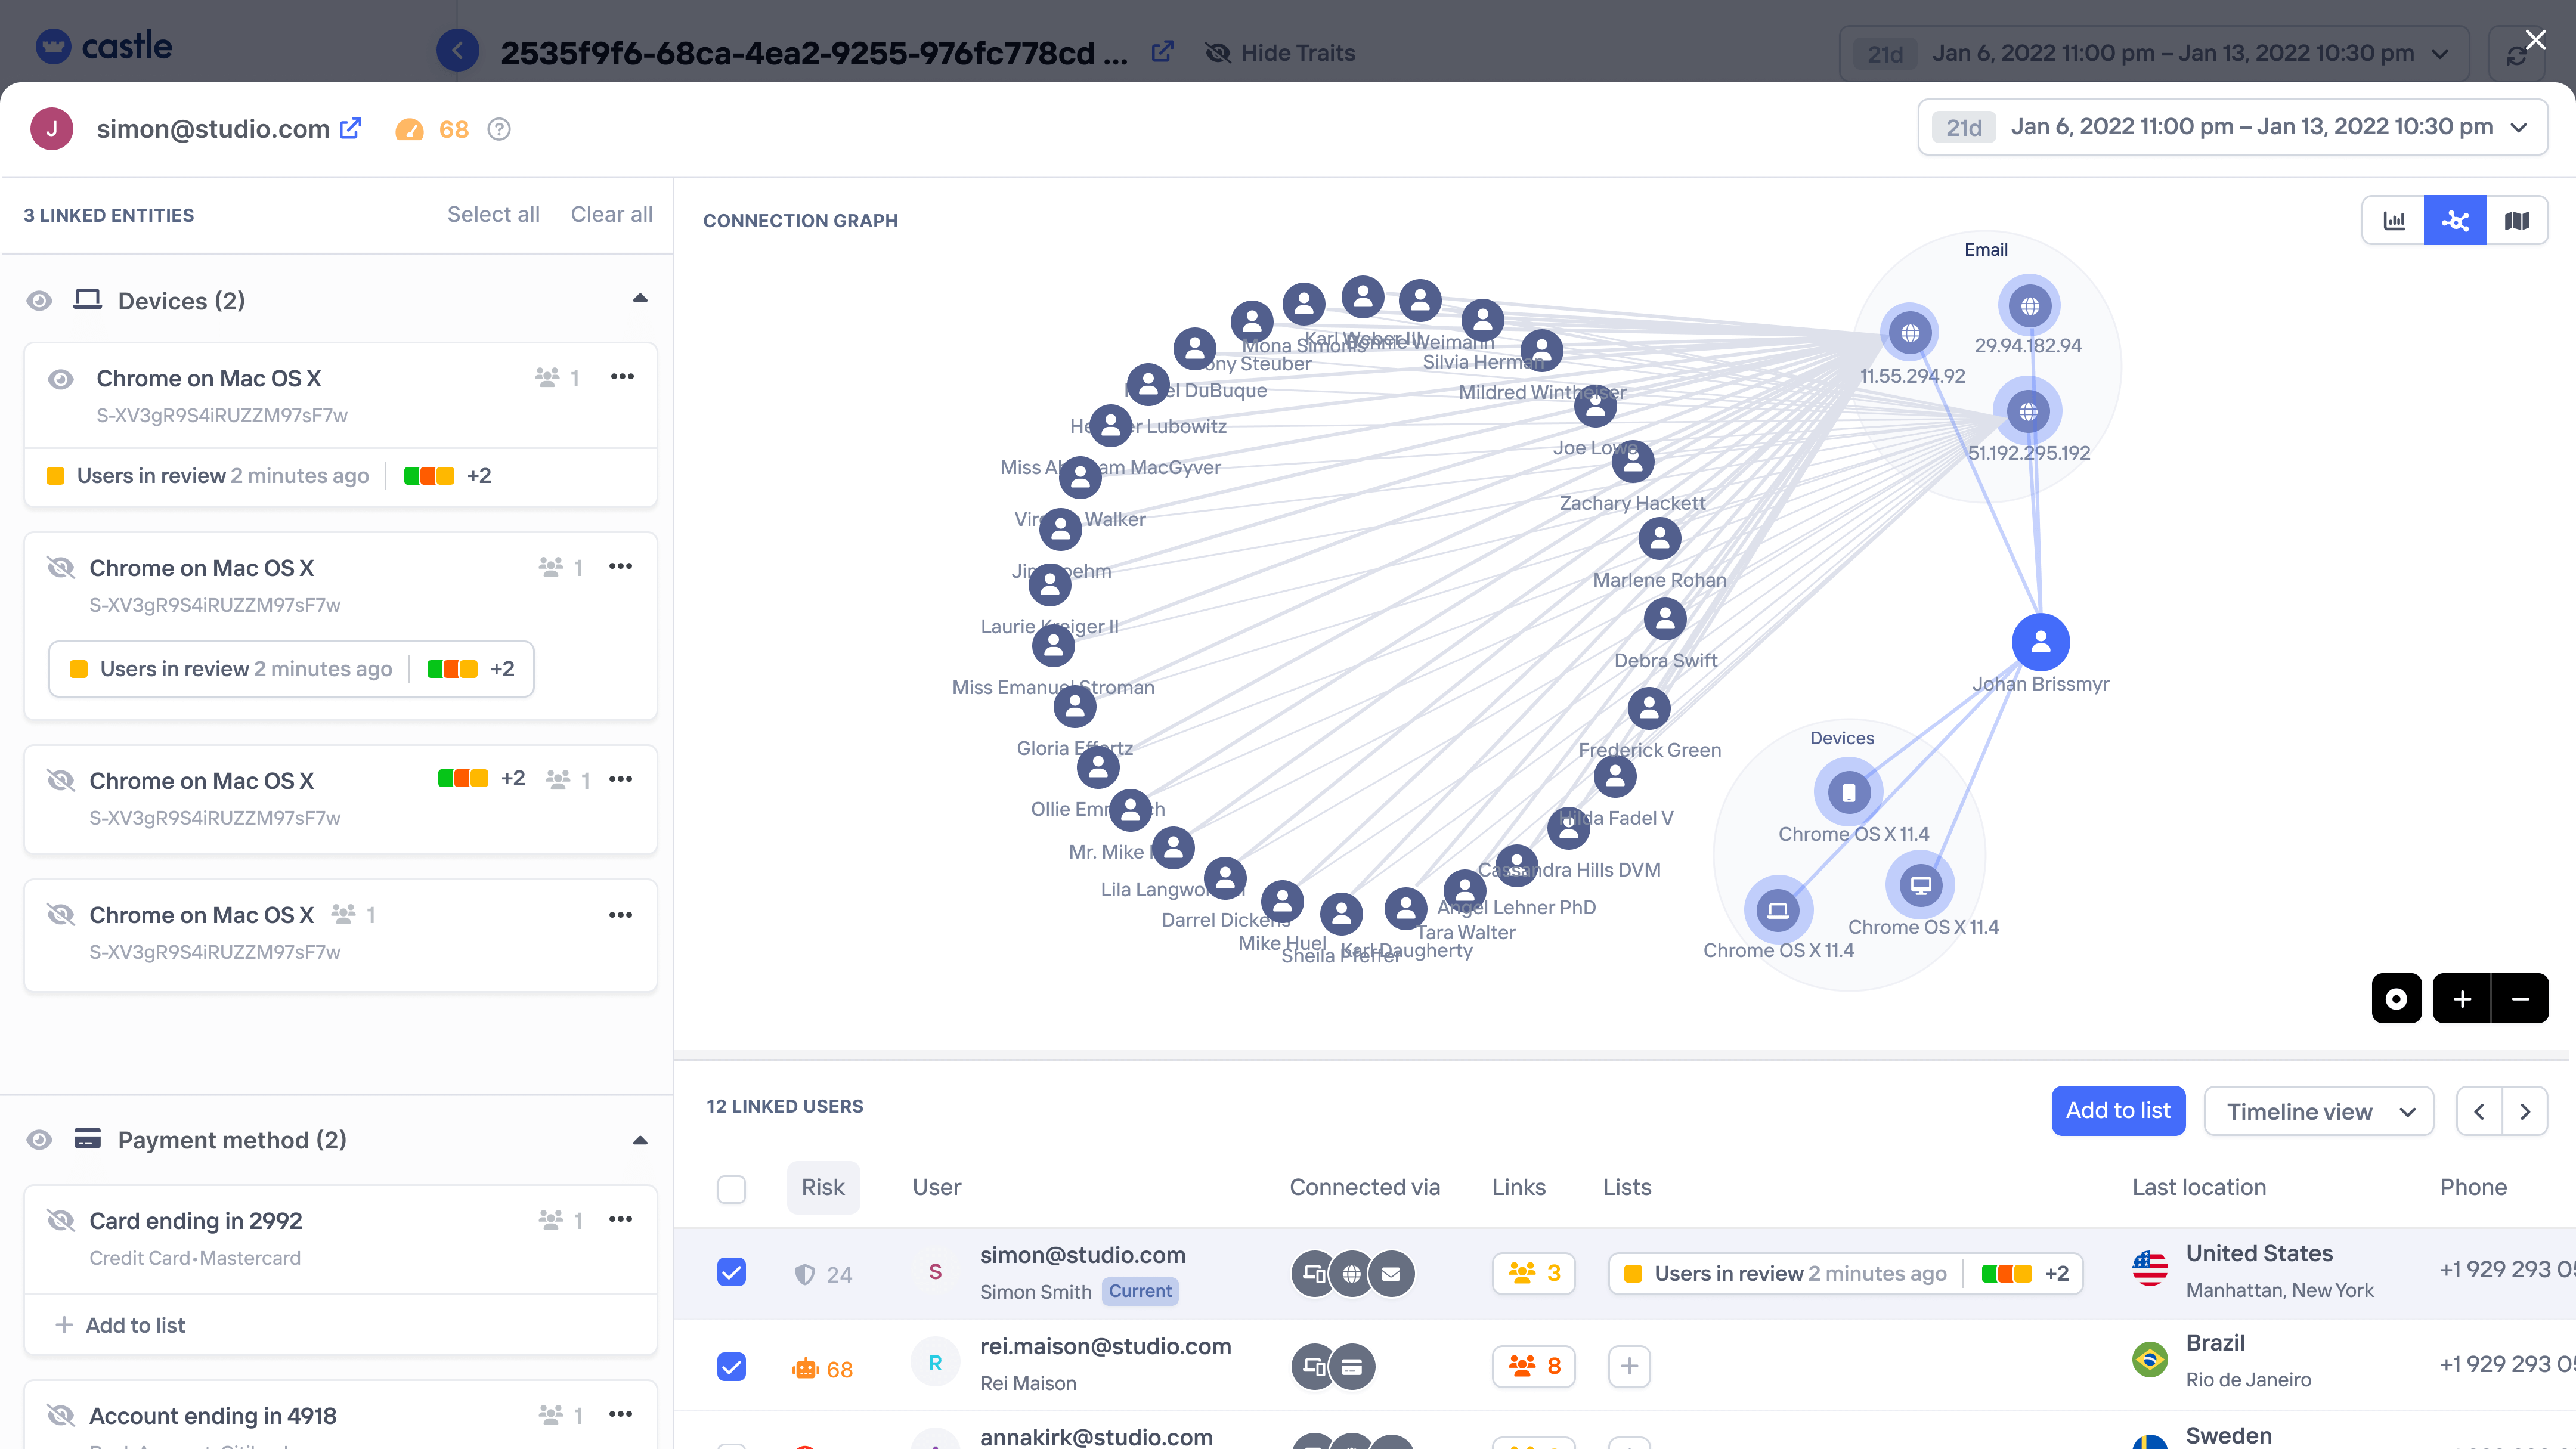The height and width of the screenshot is (1449, 2576).
Task: Click the orange risk score 68 indicator
Action: [432, 129]
